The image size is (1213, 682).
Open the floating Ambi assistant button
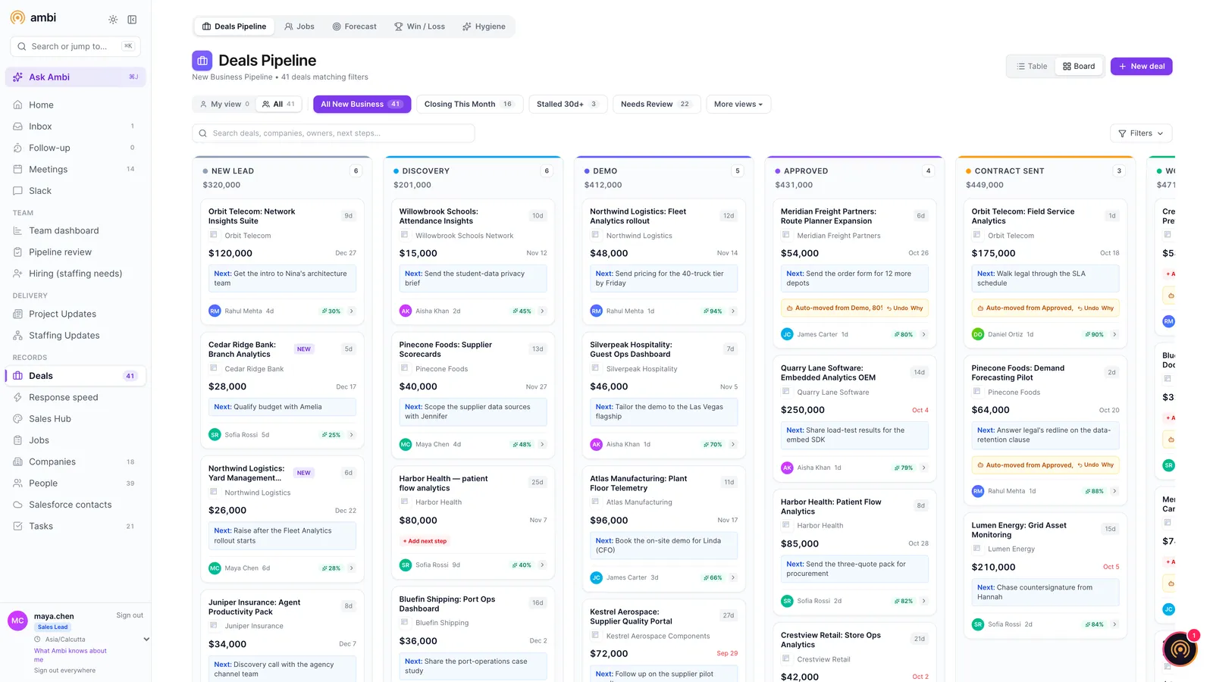(x=1180, y=649)
